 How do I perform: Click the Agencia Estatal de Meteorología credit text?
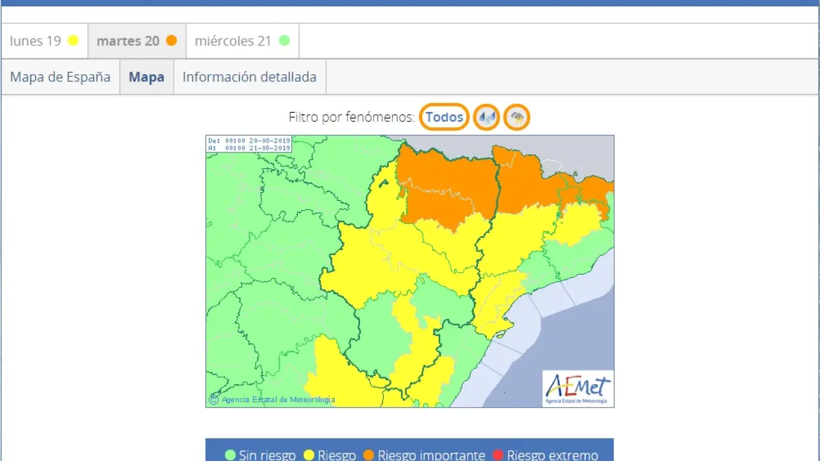[x=278, y=400]
